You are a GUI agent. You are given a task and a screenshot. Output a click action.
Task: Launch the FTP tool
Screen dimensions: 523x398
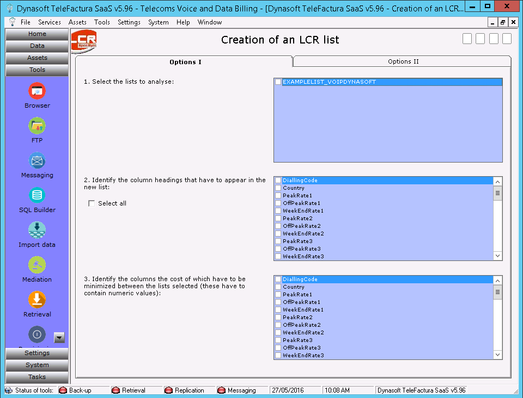pyautogui.click(x=37, y=126)
